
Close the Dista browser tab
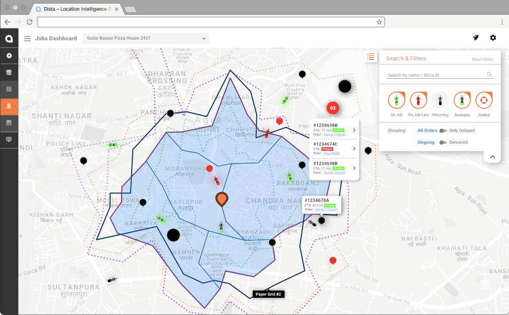(116, 9)
